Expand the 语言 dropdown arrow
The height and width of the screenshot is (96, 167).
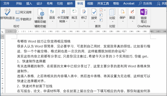52,21
